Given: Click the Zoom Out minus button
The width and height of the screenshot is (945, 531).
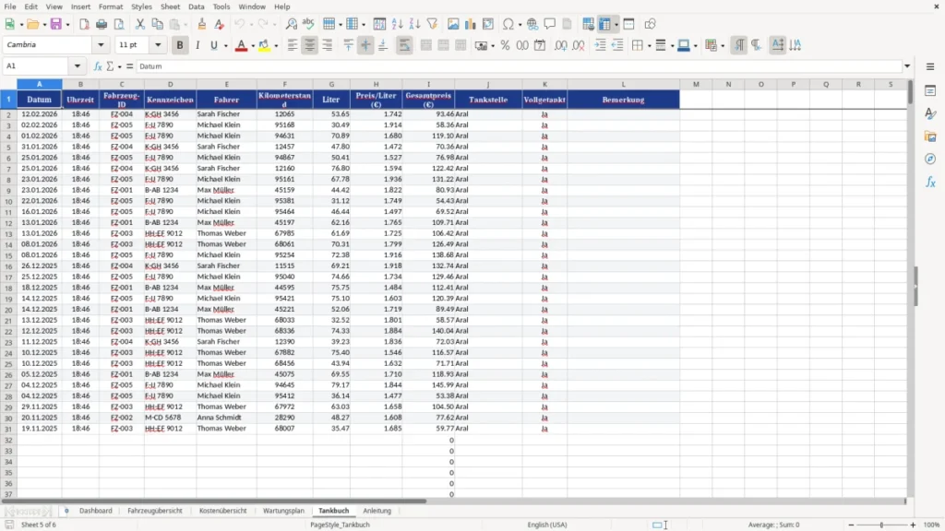Looking at the screenshot, I should pyautogui.click(x=851, y=525).
